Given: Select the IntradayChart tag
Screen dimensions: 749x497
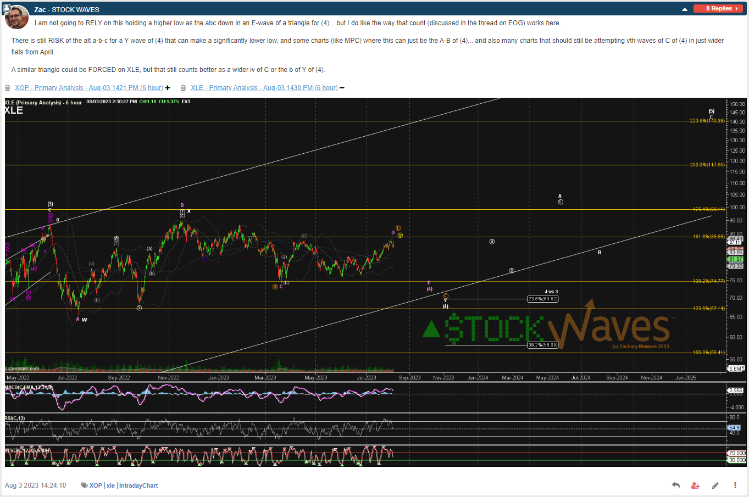Looking at the screenshot, I should coord(138,485).
